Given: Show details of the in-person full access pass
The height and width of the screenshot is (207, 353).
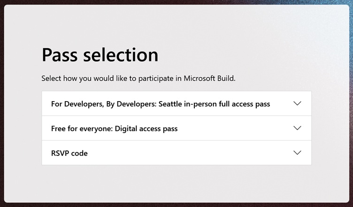Looking at the screenshot, I should point(176,103).
